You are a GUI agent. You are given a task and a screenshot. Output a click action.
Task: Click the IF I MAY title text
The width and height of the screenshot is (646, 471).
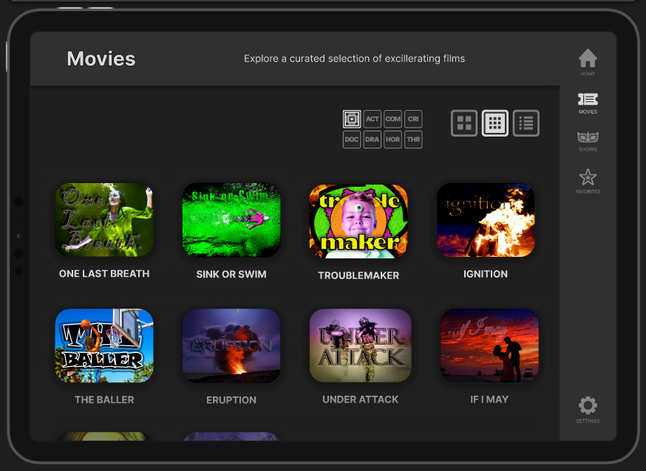489,399
